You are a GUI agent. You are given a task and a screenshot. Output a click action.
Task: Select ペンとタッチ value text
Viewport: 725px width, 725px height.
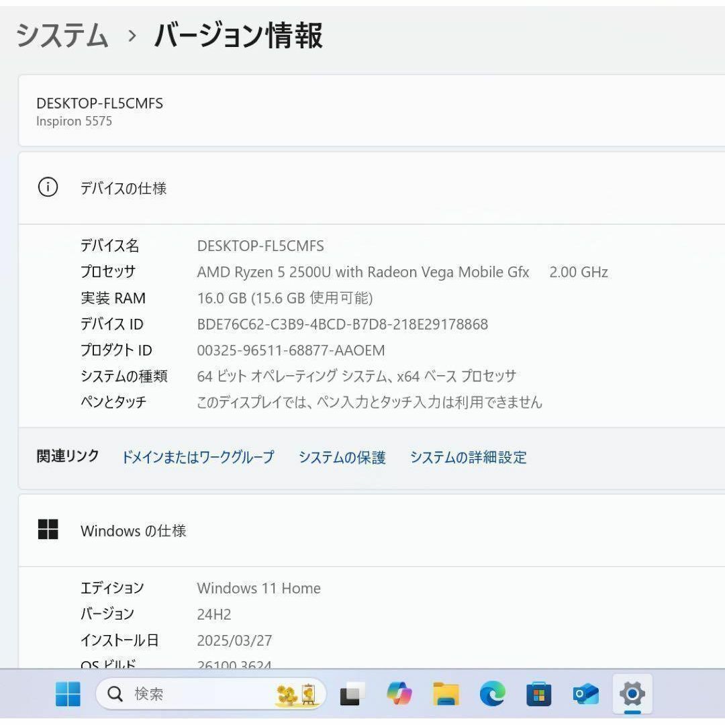[x=369, y=402]
